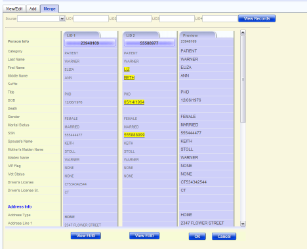Click Preview SSN 555444477
Image resolution: width=307 pixels, height=249 pixels.
pos(191,133)
